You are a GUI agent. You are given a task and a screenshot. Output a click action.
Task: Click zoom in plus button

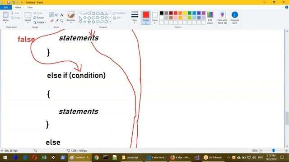pos(286,151)
